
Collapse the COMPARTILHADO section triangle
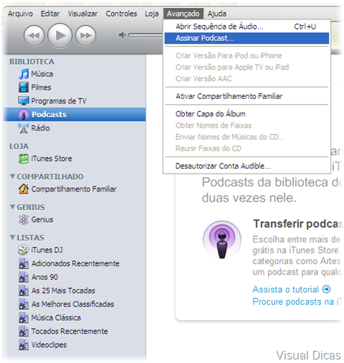tap(13, 176)
